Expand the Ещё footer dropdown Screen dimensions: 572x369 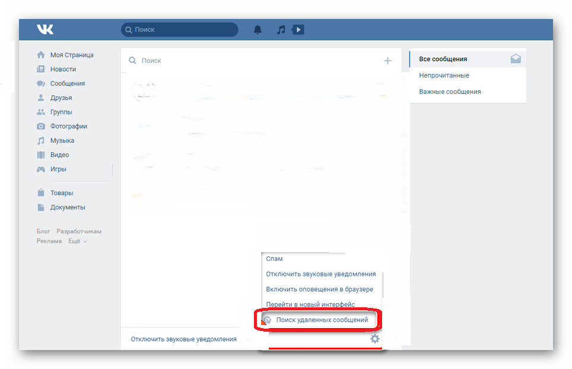click(77, 241)
